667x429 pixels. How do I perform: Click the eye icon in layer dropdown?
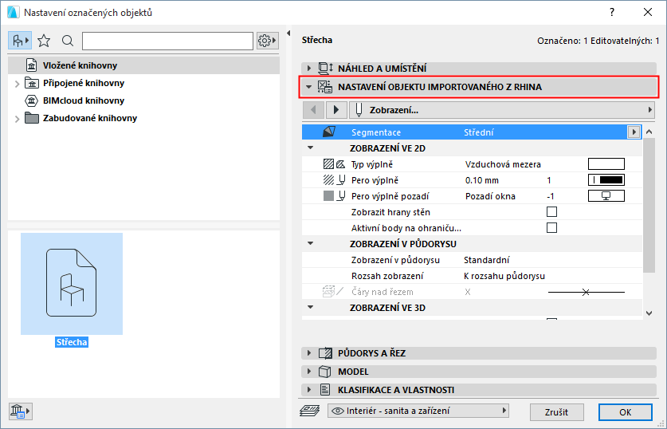click(x=338, y=411)
